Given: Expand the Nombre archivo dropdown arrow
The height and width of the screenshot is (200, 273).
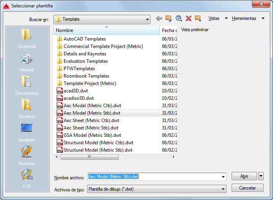Looking at the screenshot, I should click(x=223, y=177).
